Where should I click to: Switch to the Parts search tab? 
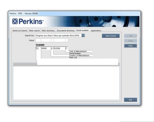(x=34, y=30)
